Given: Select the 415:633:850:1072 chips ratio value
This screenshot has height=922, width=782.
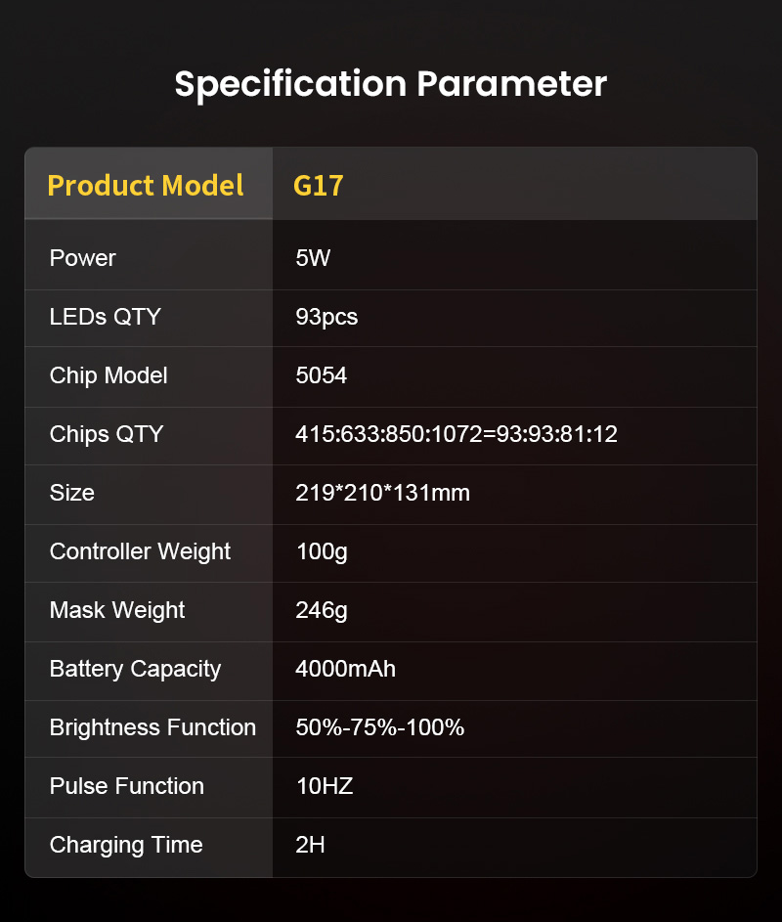Looking at the screenshot, I should (456, 434).
